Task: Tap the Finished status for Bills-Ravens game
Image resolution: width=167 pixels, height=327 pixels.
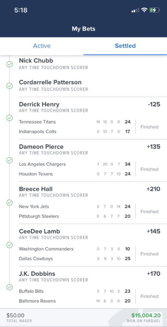Action: [x=149, y=296]
